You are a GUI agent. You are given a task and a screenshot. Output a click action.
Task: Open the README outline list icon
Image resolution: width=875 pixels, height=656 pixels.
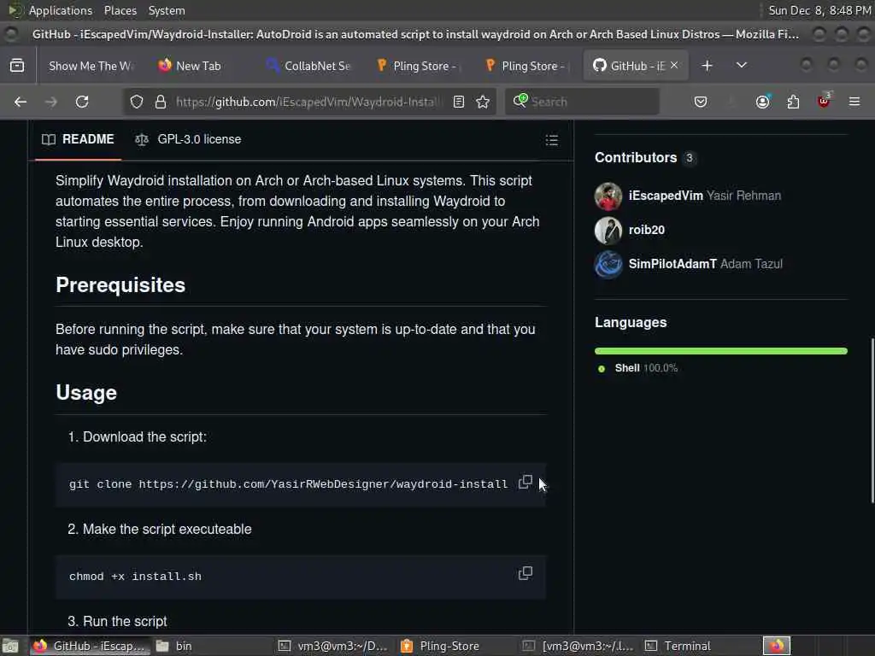[x=551, y=139]
